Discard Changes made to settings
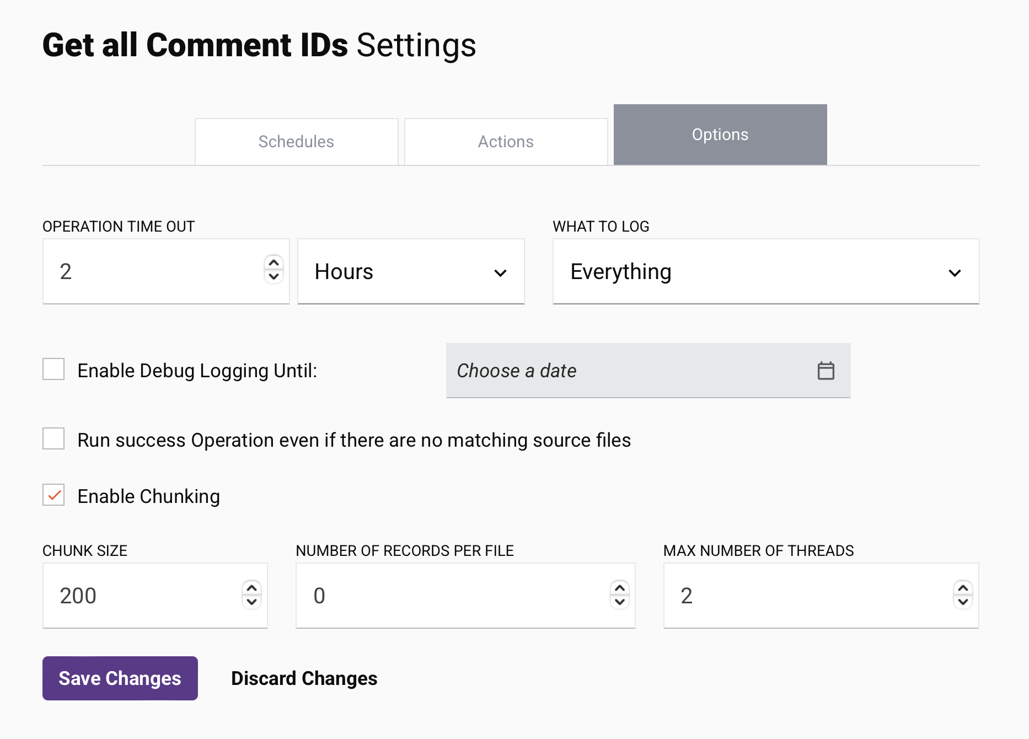Image resolution: width=1029 pixels, height=739 pixels. click(304, 678)
